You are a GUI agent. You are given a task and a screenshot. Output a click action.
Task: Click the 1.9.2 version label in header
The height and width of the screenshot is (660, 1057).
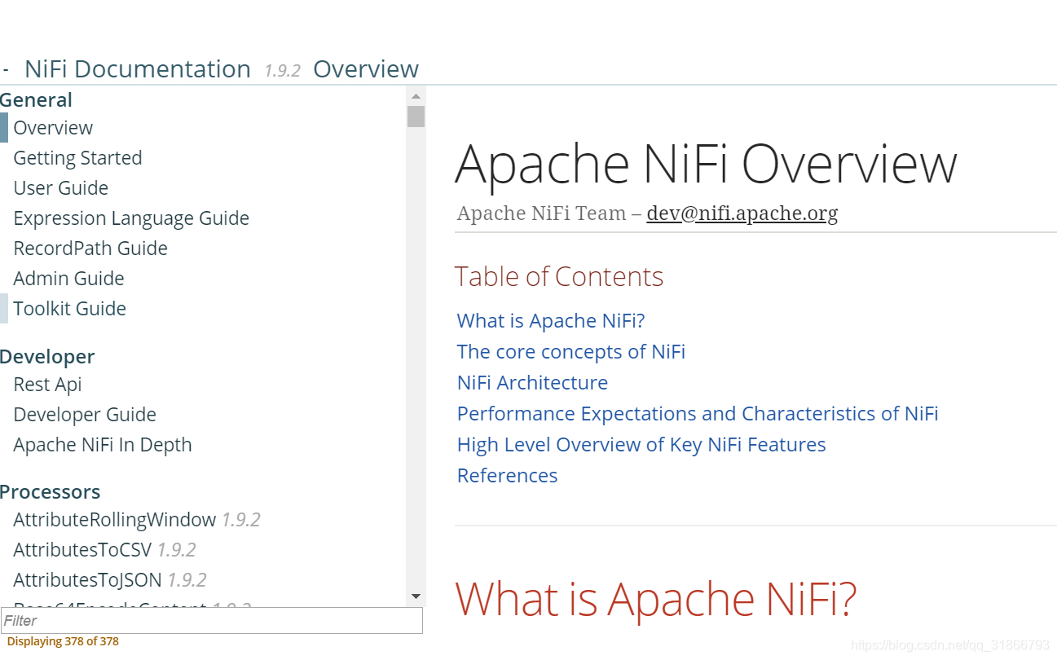[282, 71]
